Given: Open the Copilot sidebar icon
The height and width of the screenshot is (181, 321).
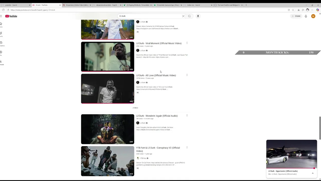Looking at the screenshot, I should coord(317,10).
